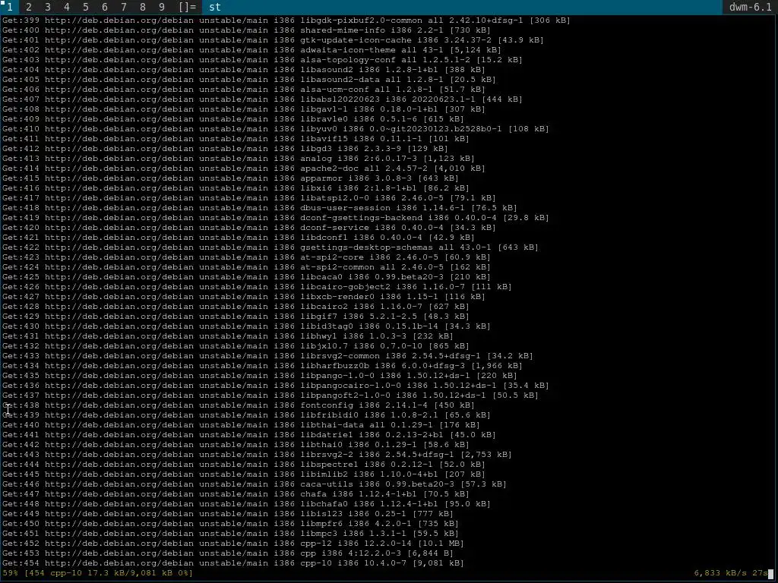Click the alsa-ucm-conf package line

click(x=244, y=90)
